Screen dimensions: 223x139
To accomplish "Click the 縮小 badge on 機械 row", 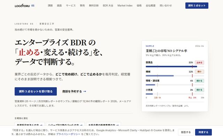I will 199,72.
